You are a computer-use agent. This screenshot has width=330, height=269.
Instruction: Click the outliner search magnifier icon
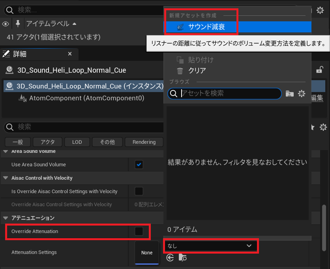10,10
